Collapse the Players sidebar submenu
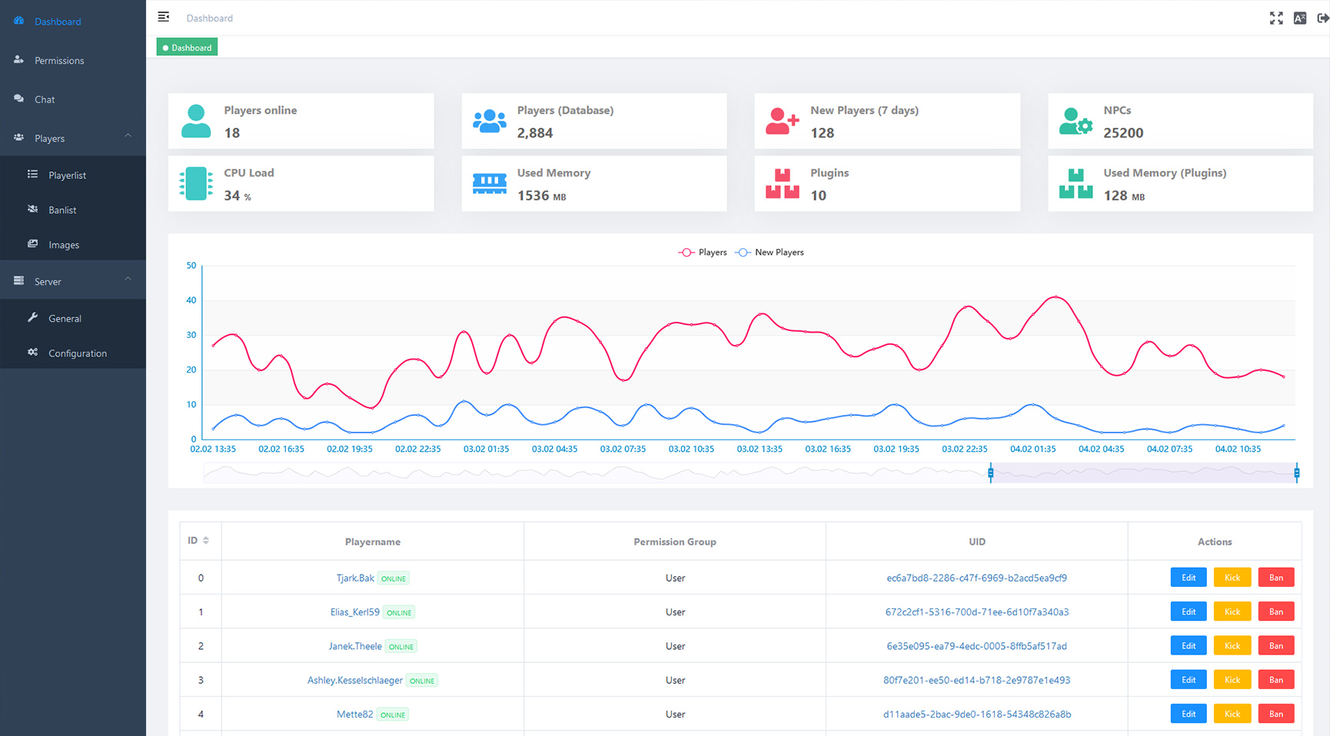The image size is (1330, 736). point(128,137)
